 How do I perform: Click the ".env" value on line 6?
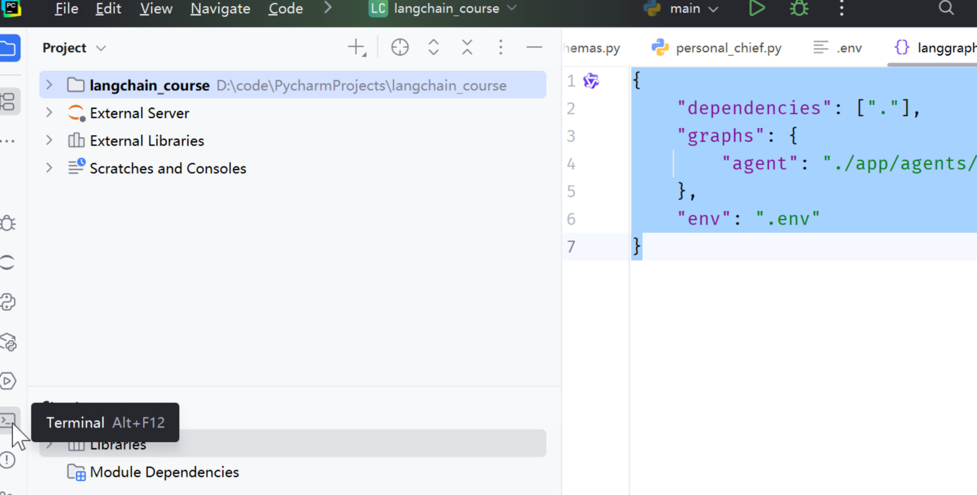788,219
